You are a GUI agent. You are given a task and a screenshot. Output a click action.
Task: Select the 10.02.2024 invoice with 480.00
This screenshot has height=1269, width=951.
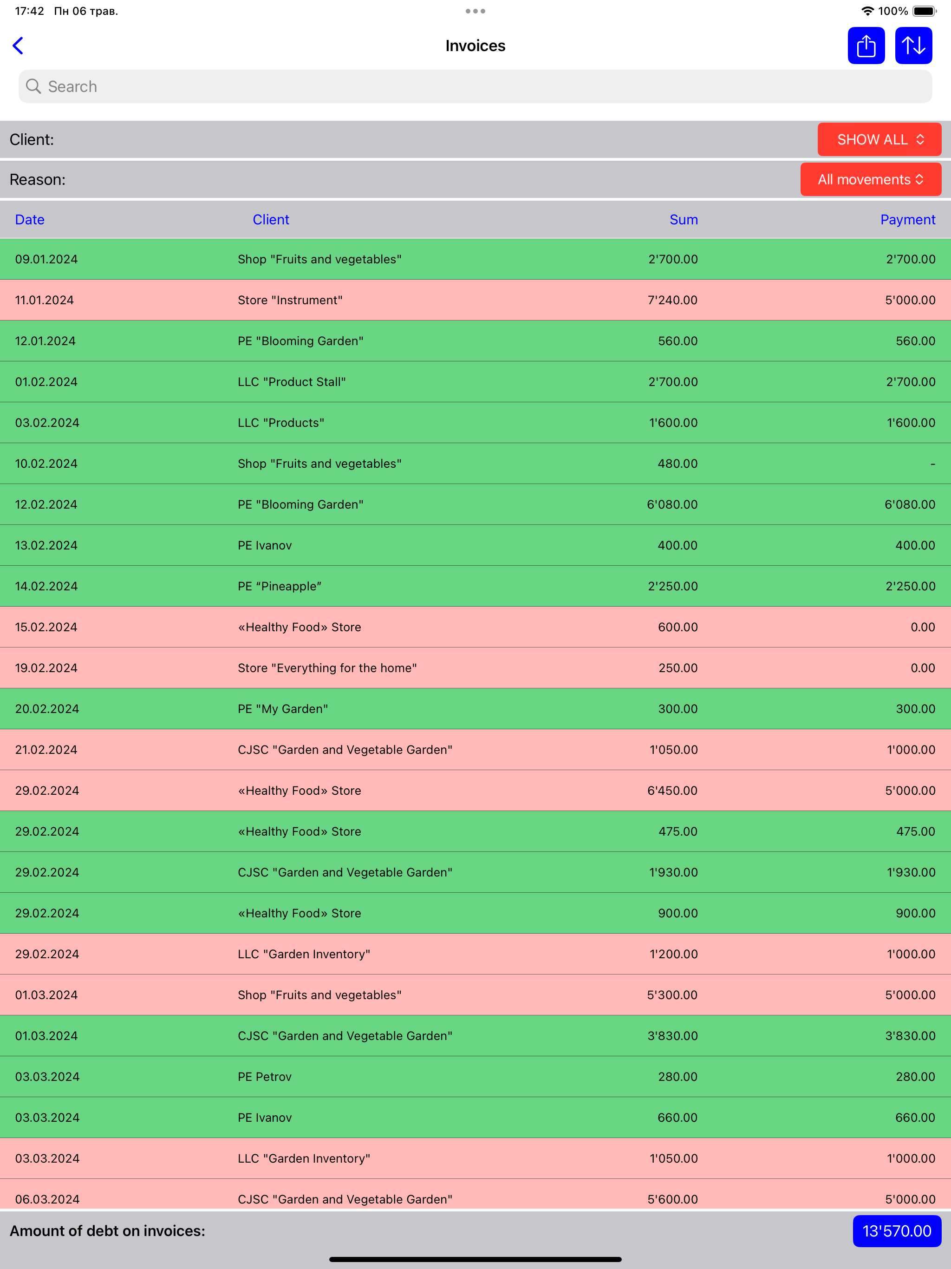click(x=475, y=464)
